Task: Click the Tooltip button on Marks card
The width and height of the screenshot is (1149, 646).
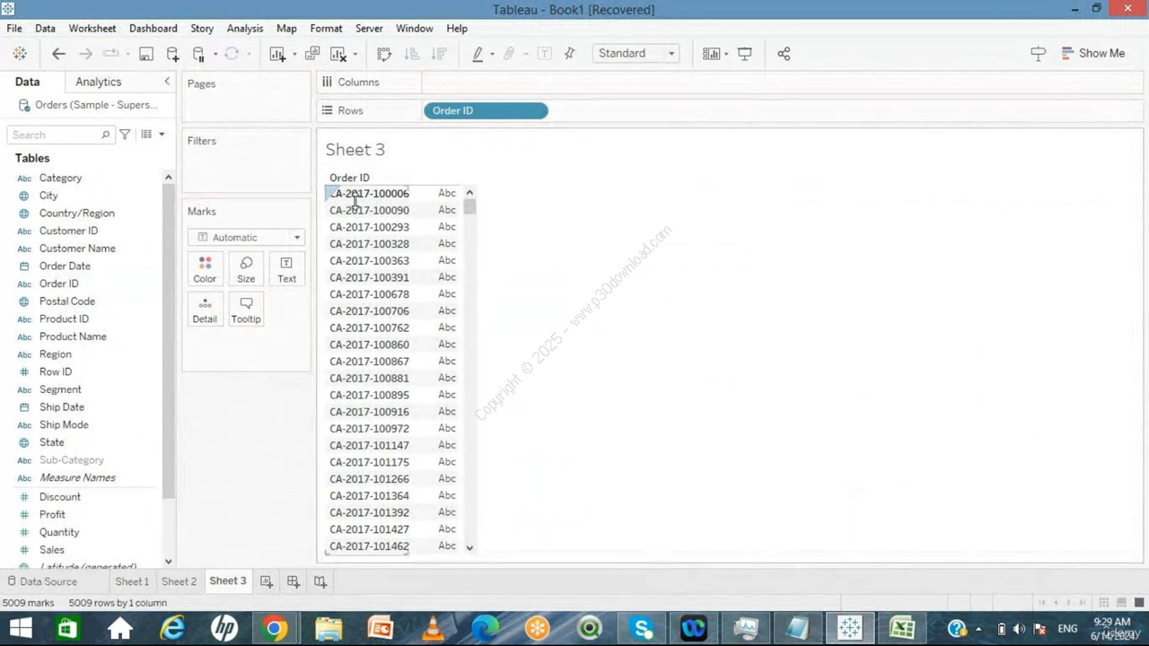Action: pyautogui.click(x=246, y=310)
